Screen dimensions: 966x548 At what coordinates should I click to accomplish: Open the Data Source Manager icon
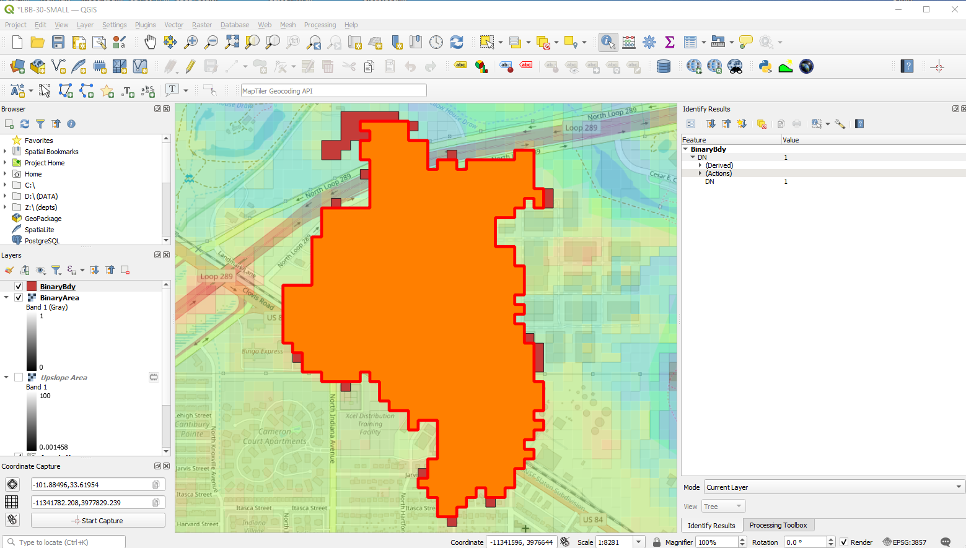point(17,66)
